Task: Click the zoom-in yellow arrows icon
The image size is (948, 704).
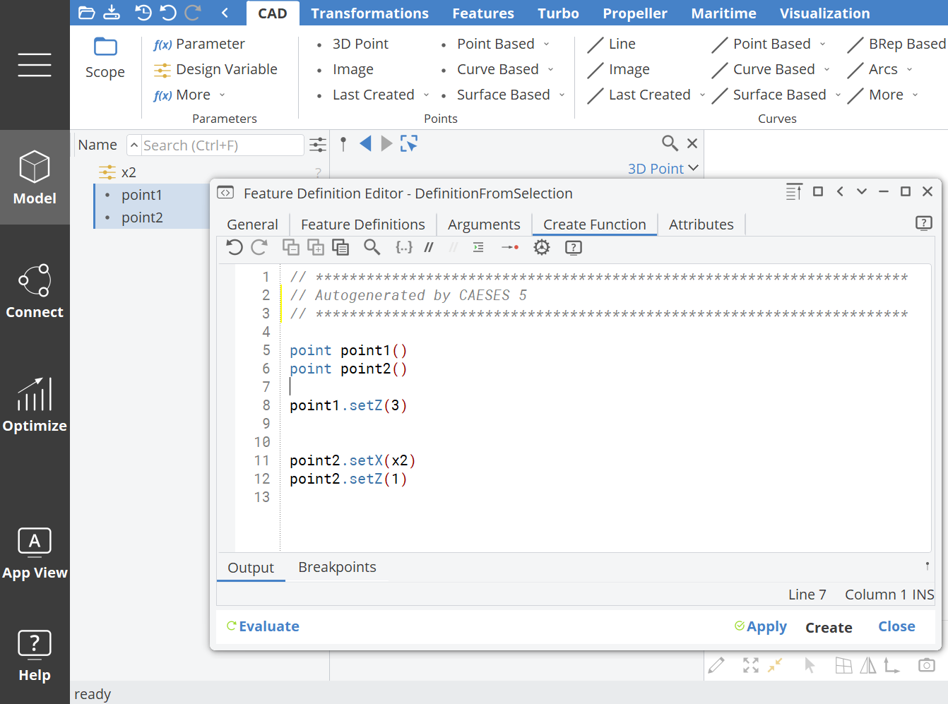Action: point(776,665)
